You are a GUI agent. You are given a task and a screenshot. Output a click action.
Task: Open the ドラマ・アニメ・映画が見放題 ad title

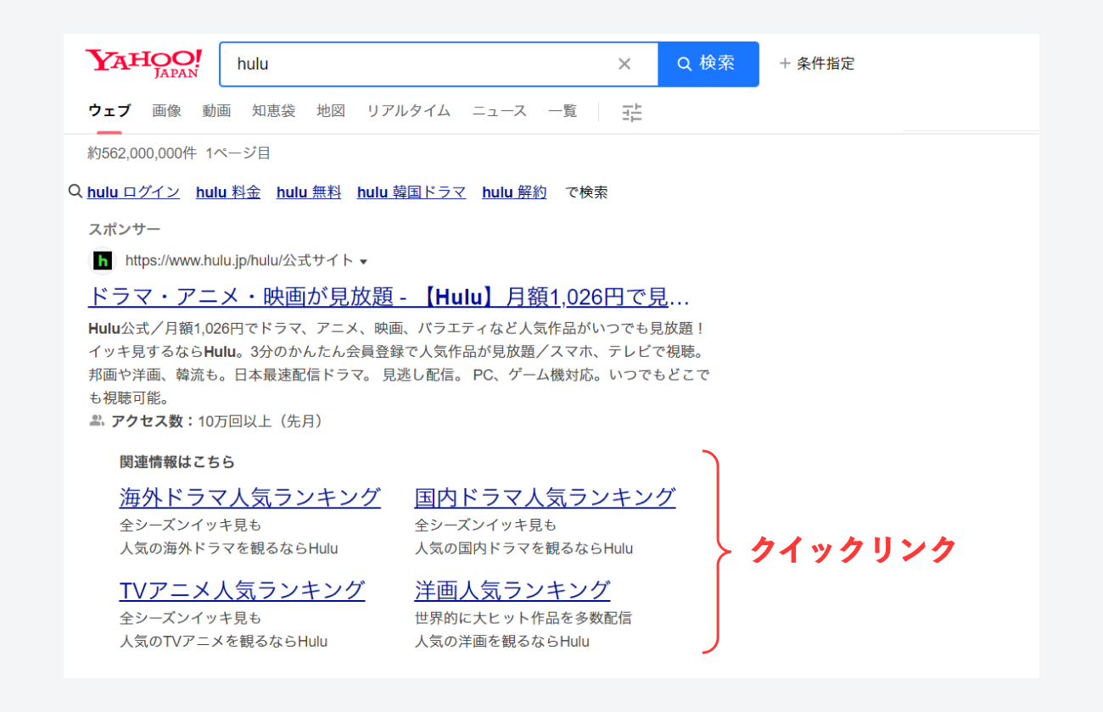pos(389,298)
